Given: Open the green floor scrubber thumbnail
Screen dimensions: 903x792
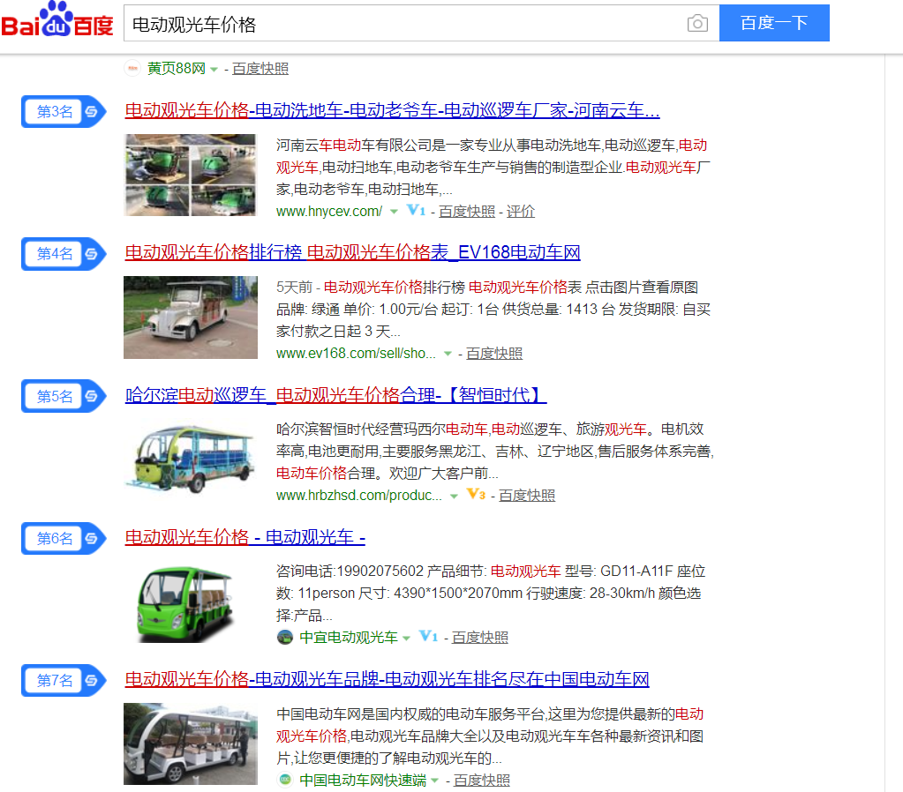Looking at the screenshot, I should pos(190,175).
